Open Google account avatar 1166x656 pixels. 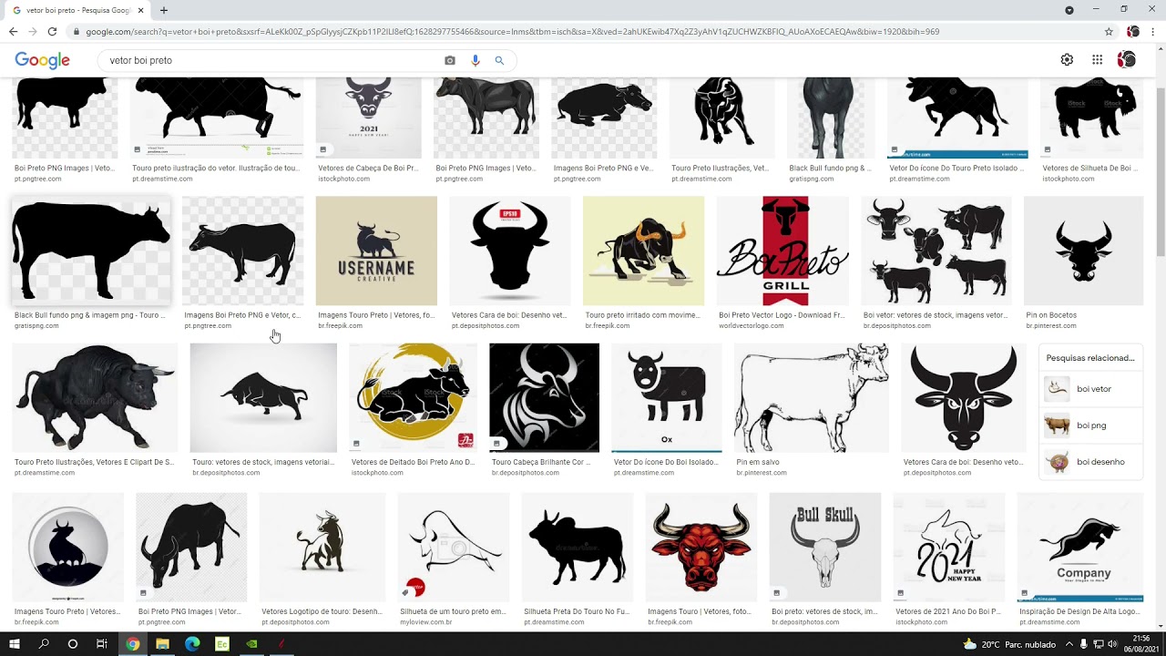[x=1127, y=60]
